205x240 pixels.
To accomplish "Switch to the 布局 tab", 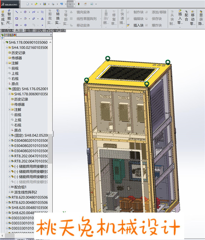I will coord(19,31).
